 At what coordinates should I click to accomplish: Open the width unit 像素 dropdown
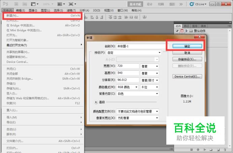click(149, 66)
